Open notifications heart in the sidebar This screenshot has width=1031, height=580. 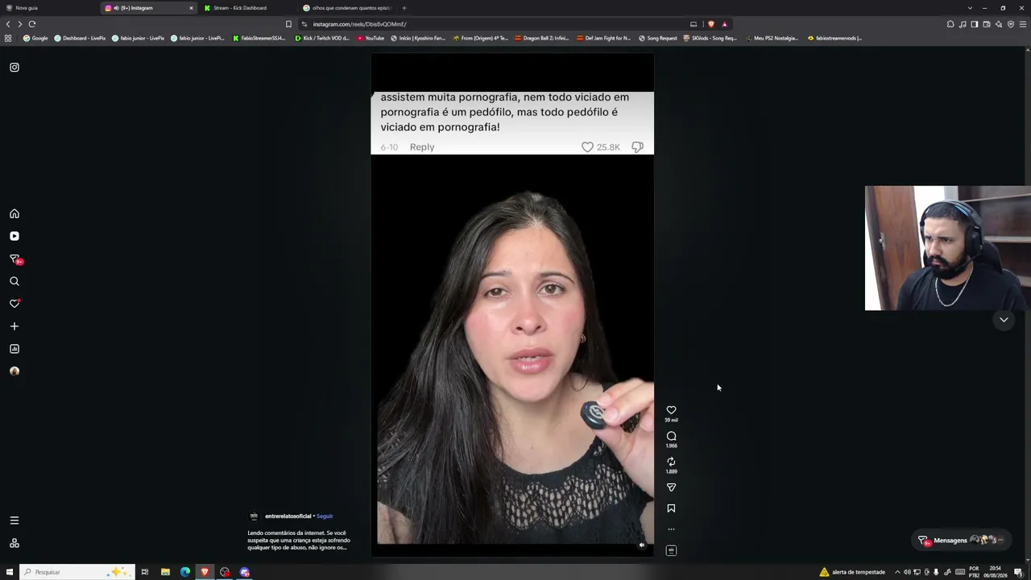pos(14,304)
